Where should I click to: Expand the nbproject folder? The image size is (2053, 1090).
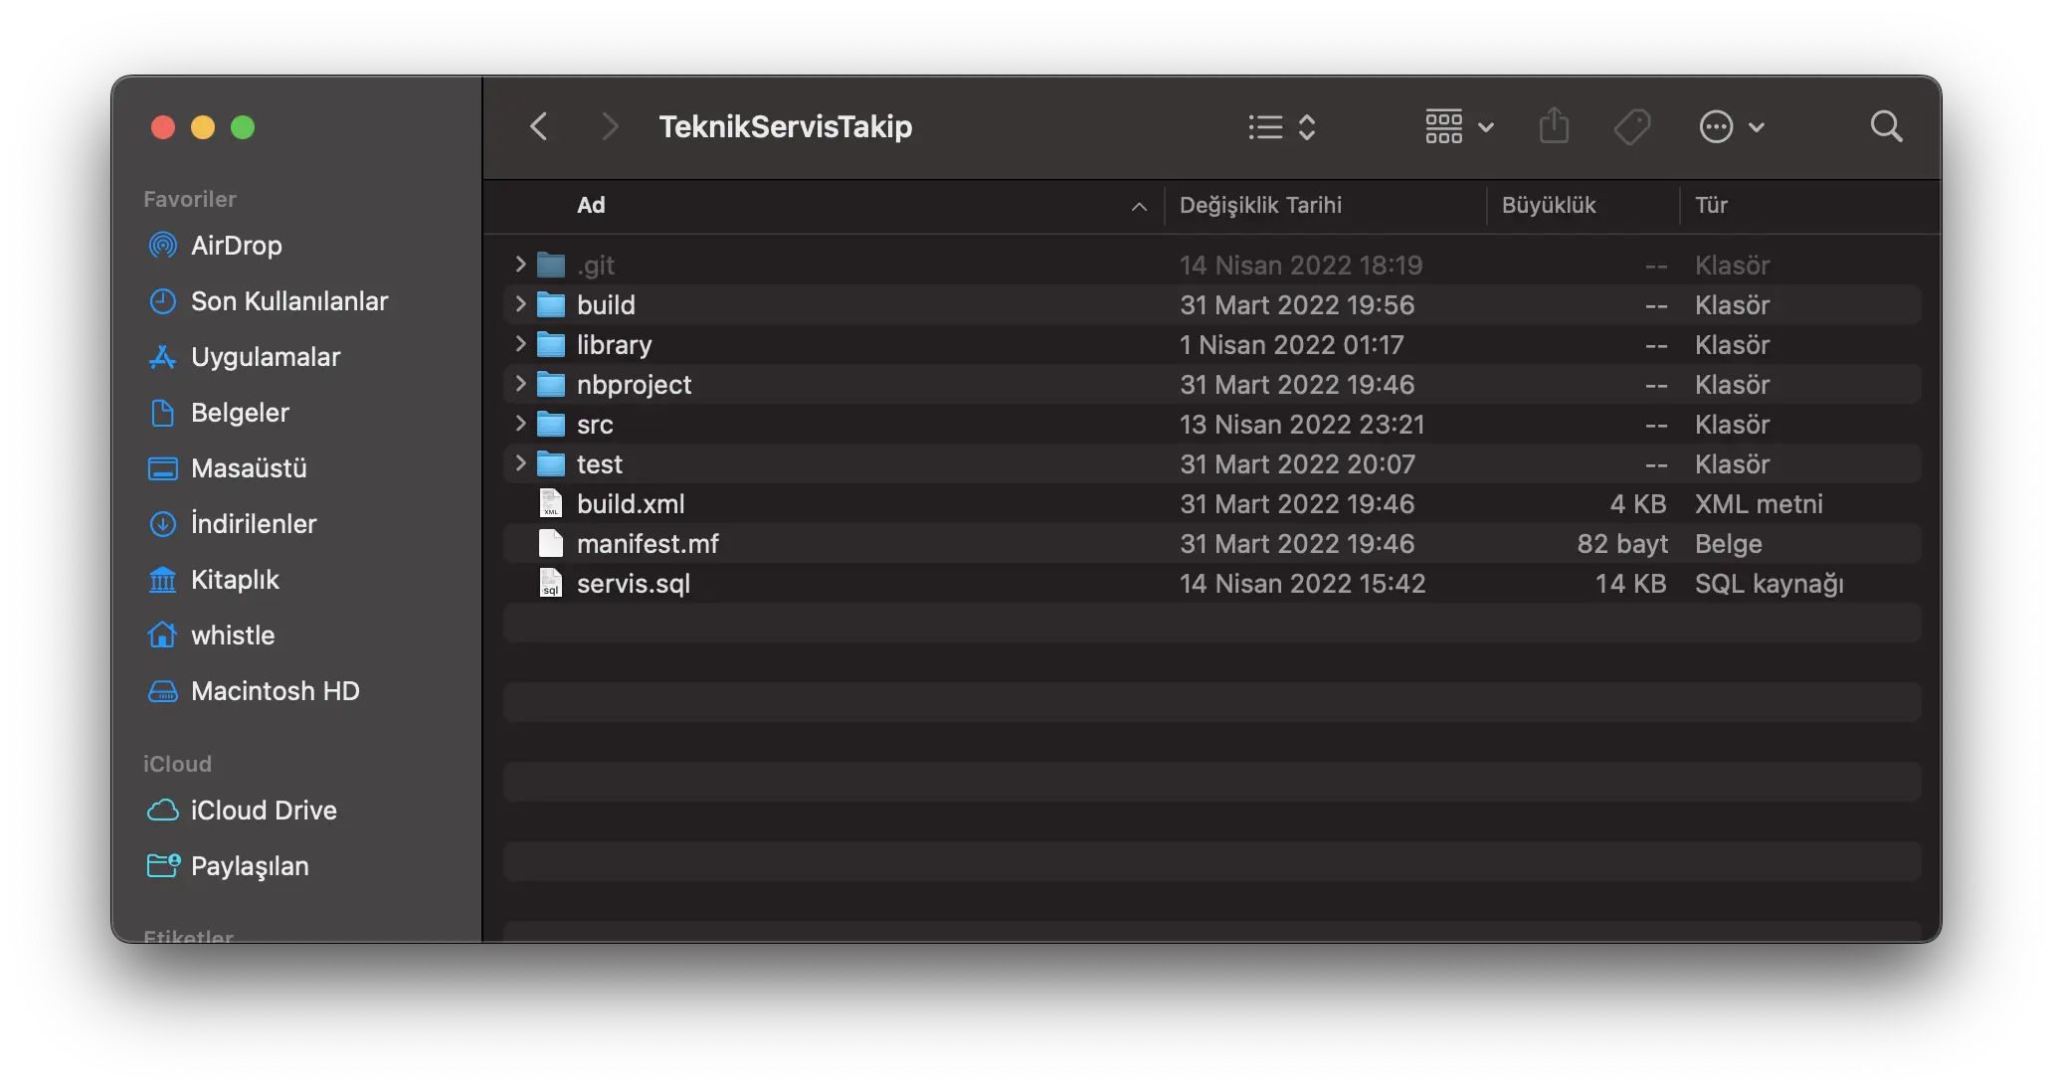pyautogui.click(x=520, y=384)
